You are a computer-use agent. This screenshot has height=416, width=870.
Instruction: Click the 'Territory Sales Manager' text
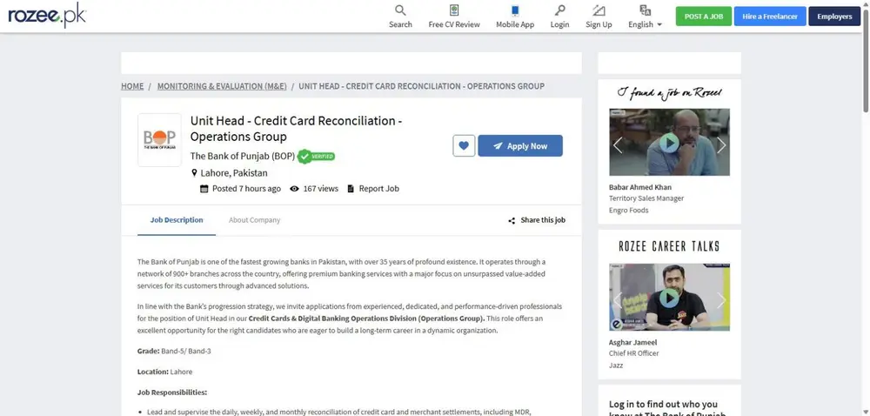pos(646,198)
